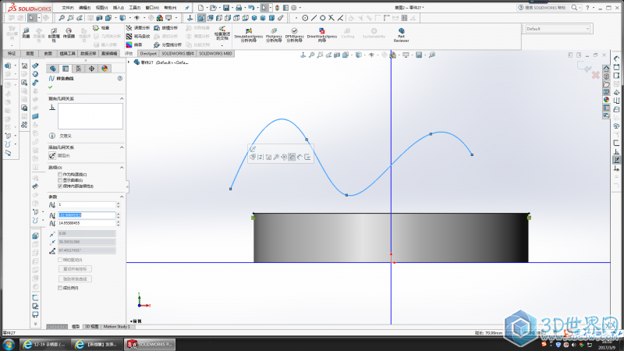The width and height of the screenshot is (624, 351).
Task: Open the 工具 (Tools) menu
Action: 135,8
